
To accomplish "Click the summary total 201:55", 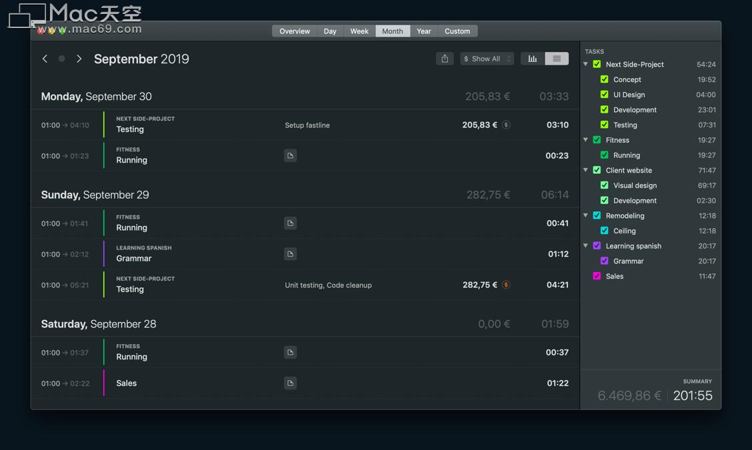I will (x=693, y=396).
